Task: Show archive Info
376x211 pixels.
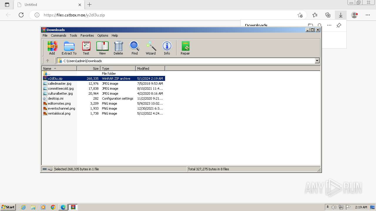Action: [x=167, y=48]
